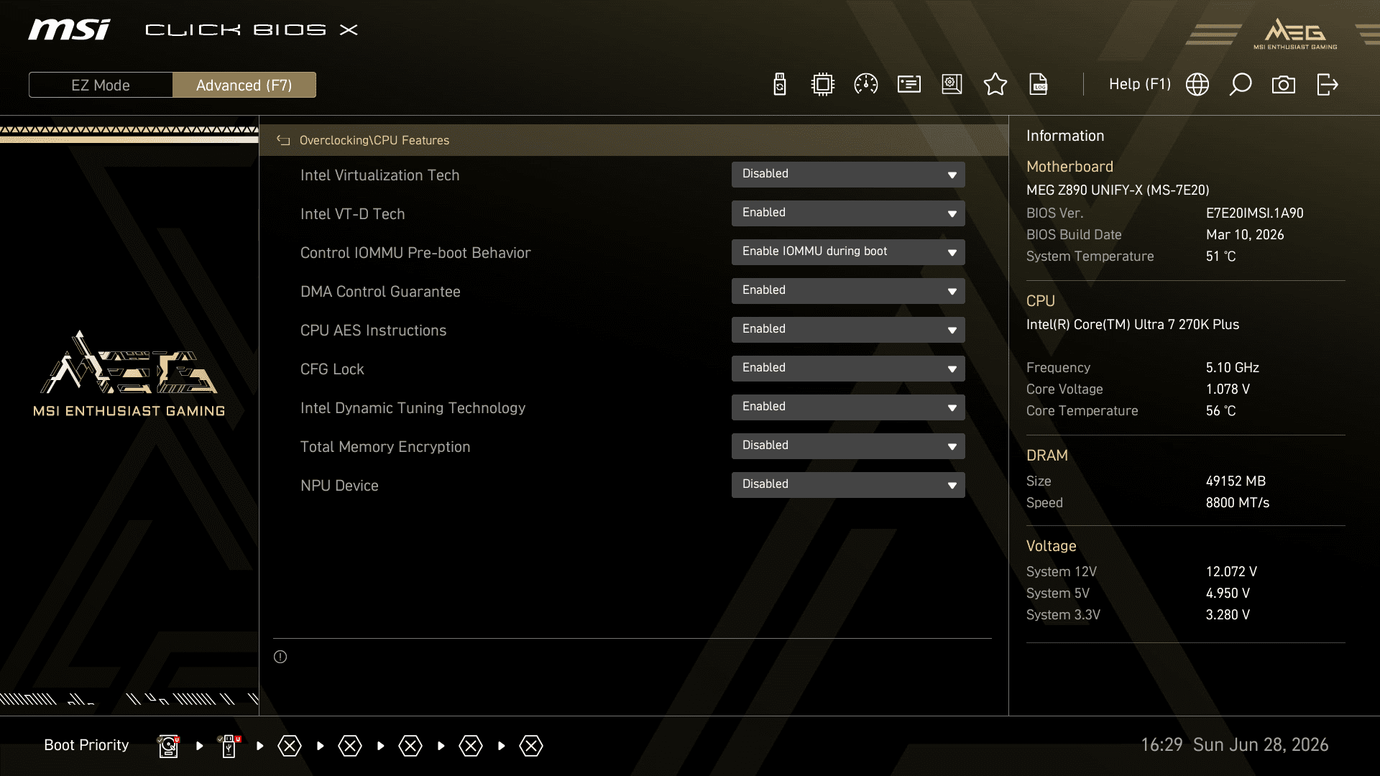The height and width of the screenshot is (776, 1380).
Task: Click DRAM size value '49152 MB'
Action: coord(1236,481)
